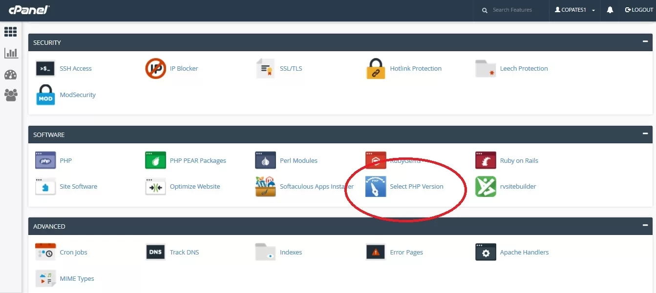Viewport: 656px width, 293px height.
Task: Open the ModSecurity tool
Action: (x=78, y=95)
